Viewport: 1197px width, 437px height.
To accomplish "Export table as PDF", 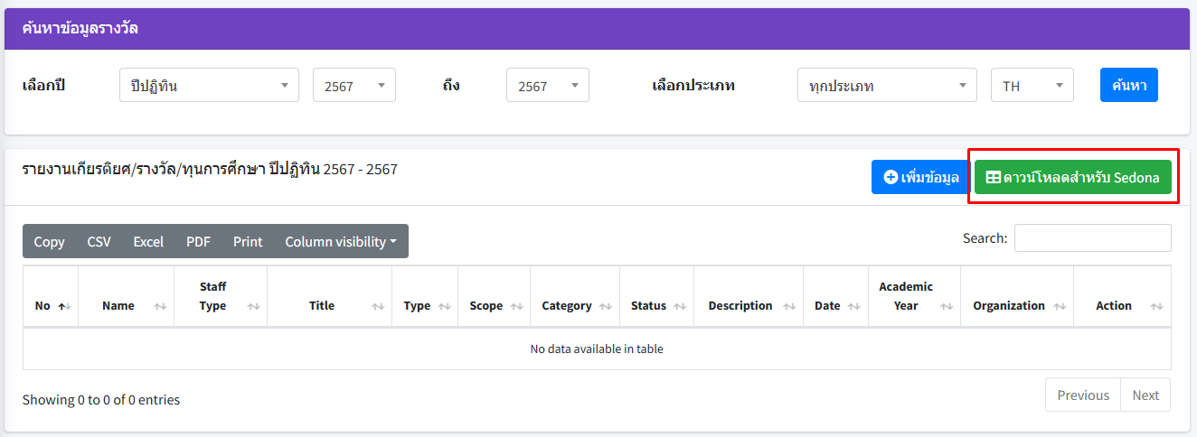I will [198, 241].
